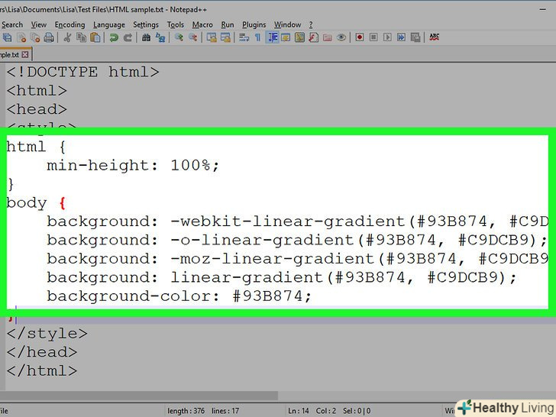Open the Run menu
The height and width of the screenshot is (417, 556).
click(x=228, y=24)
